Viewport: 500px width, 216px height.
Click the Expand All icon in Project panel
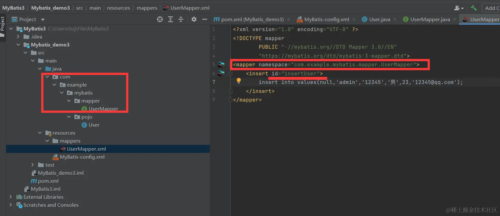(170, 19)
